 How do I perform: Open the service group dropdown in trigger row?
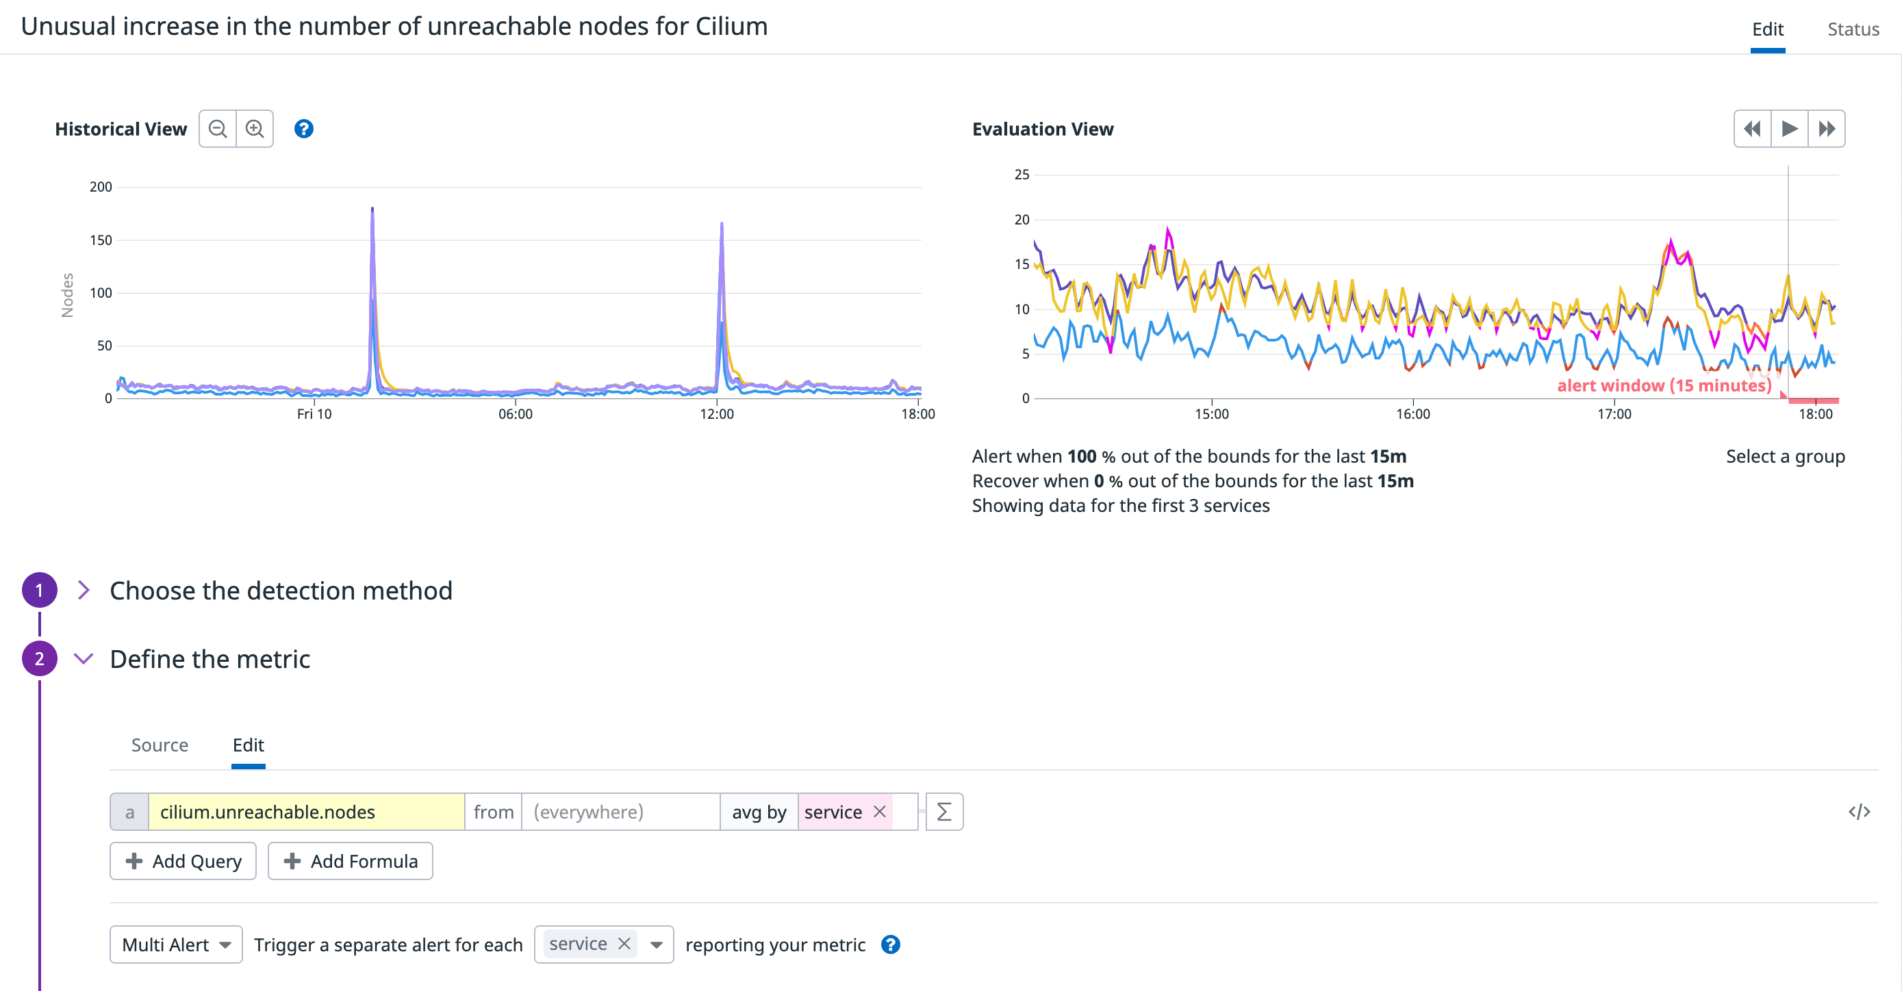point(656,944)
